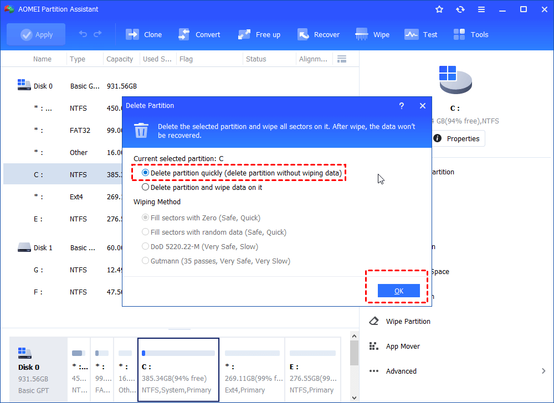
Task: Open the Convert tool
Action: 199,34
